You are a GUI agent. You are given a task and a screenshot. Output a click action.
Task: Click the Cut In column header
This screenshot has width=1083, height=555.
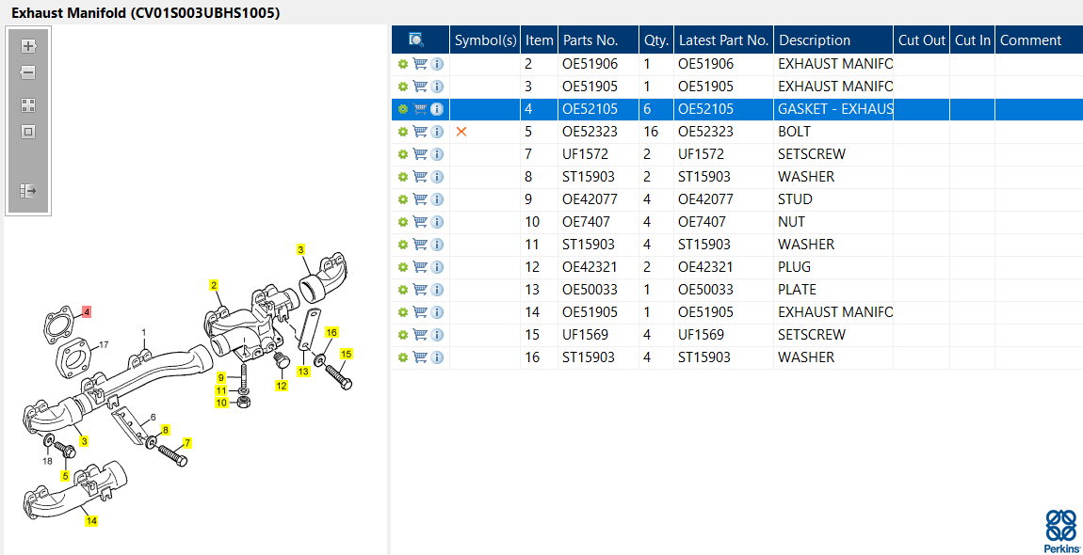[x=972, y=40]
